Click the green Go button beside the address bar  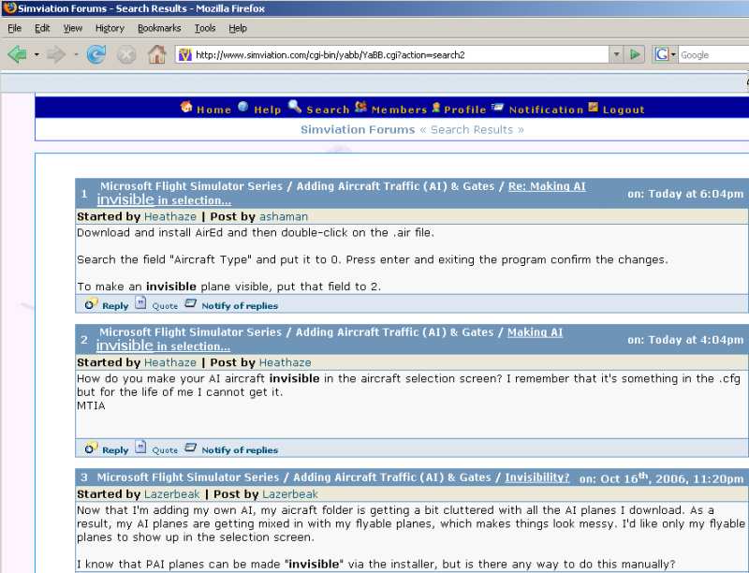(635, 54)
